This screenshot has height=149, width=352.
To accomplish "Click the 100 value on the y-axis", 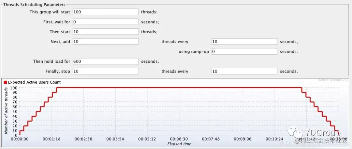I will (x=14, y=88).
